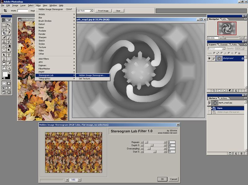The height and width of the screenshot is (185, 248).
Task: Select the History Brush tool
Action: coord(9,42)
